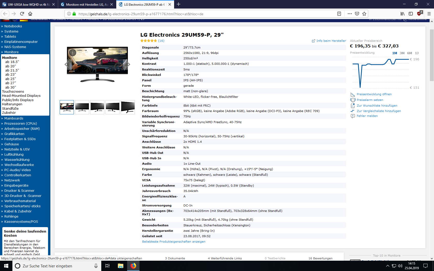434x271 pixels.
Task: Show site information icon in address bar
Action: click(x=69, y=14)
